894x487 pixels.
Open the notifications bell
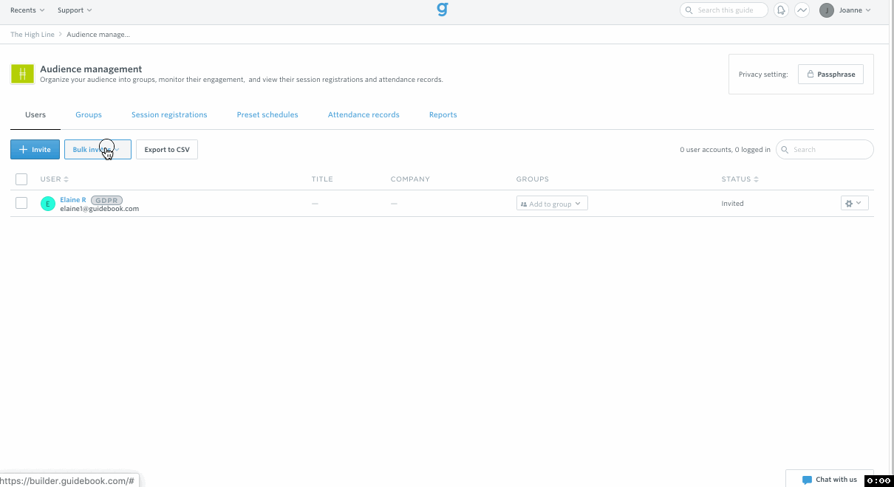pyautogui.click(x=781, y=10)
